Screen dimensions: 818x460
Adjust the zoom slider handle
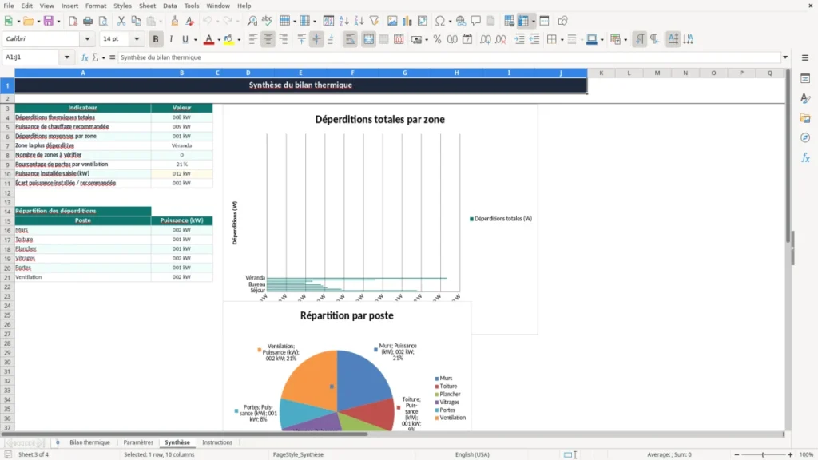pos(763,454)
